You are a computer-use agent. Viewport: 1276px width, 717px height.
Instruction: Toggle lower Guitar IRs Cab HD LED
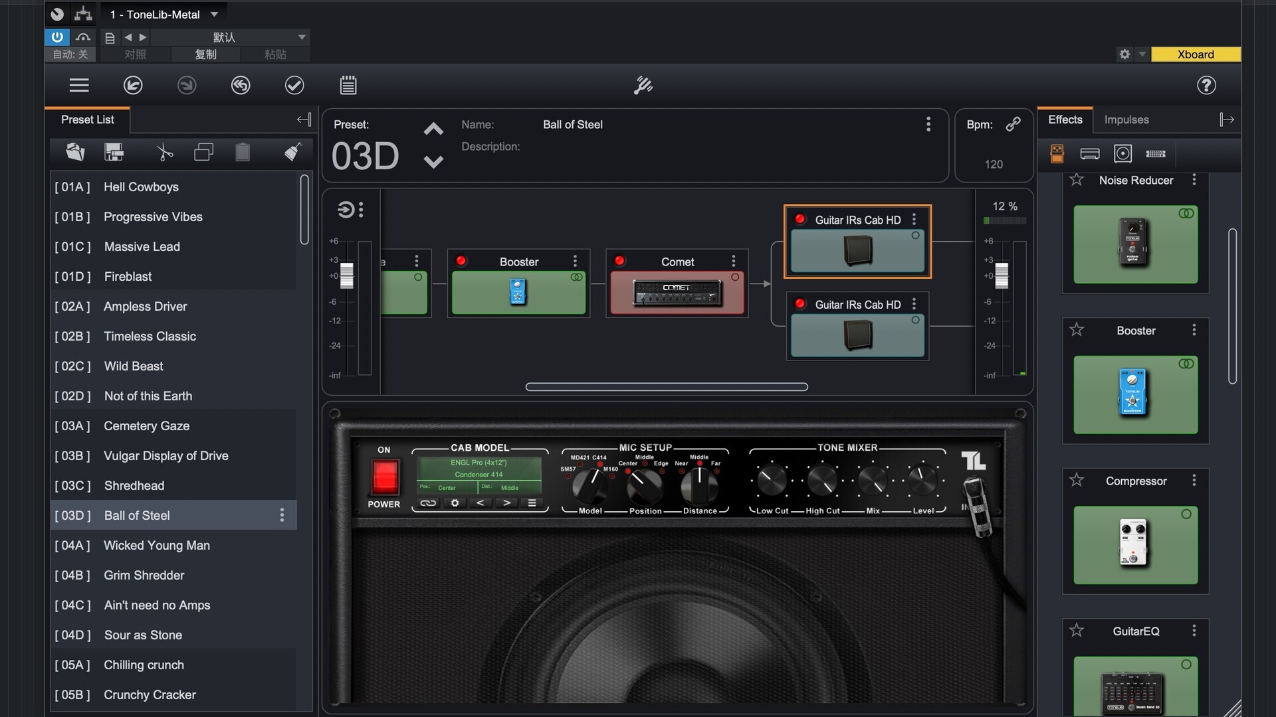tap(800, 304)
